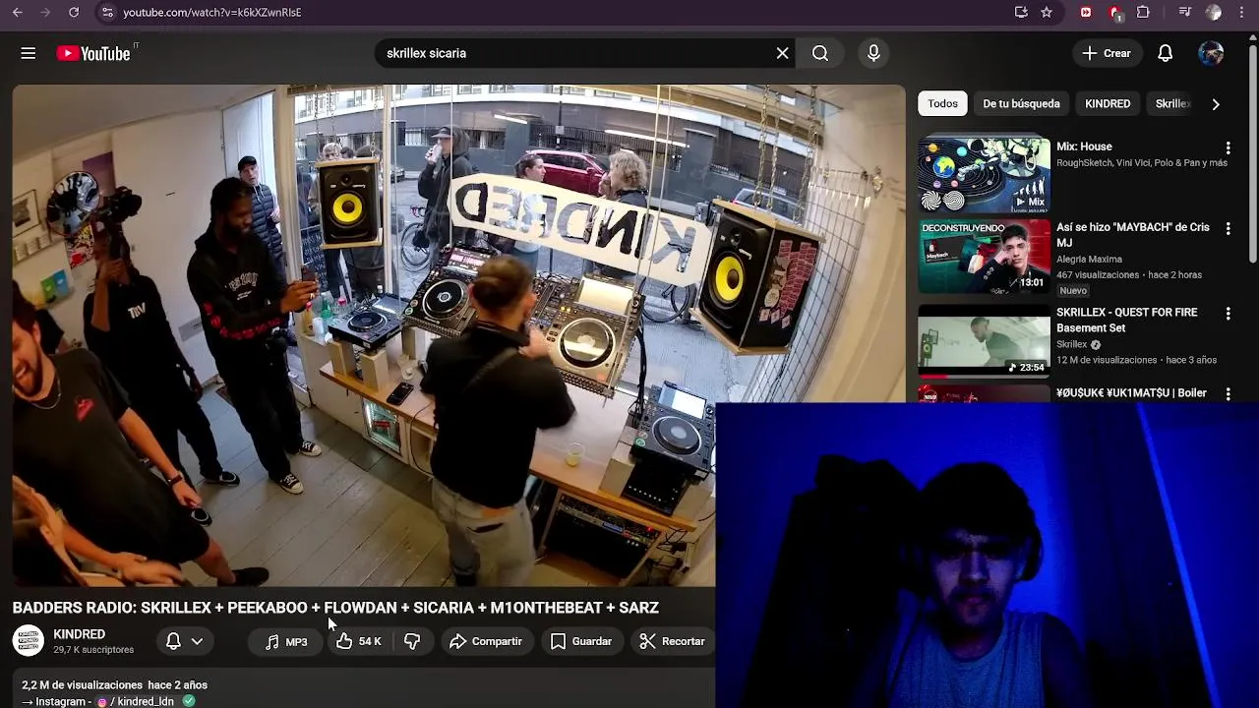Open the KINDRED channel avatar
The height and width of the screenshot is (708, 1259).
(x=28, y=641)
